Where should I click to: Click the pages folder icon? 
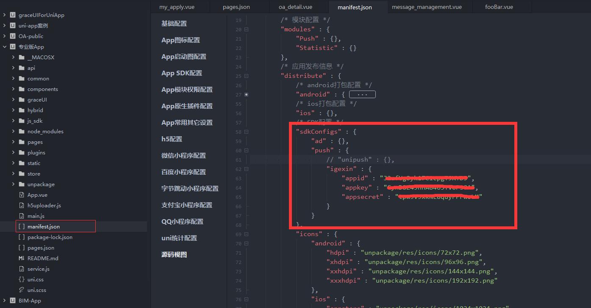(x=22, y=142)
